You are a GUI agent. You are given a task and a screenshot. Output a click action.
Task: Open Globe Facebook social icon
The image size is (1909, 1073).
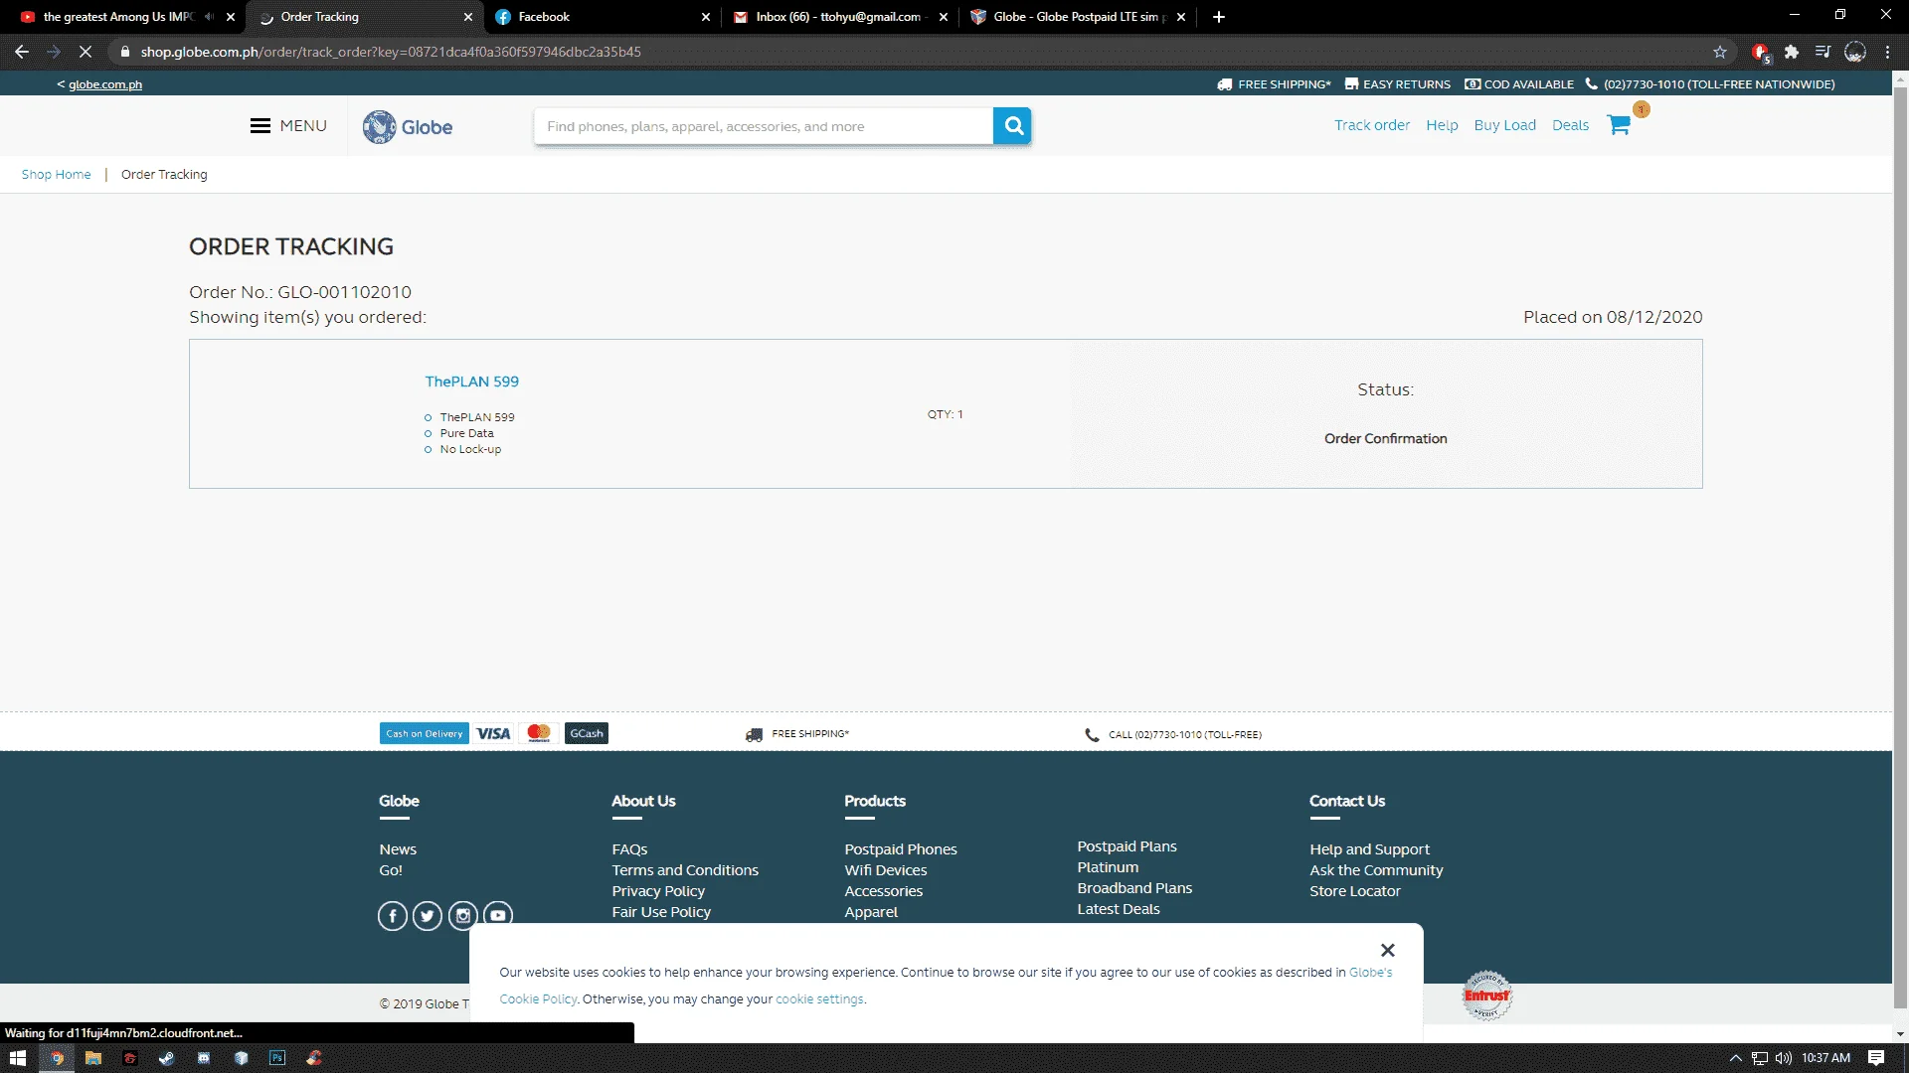coord(393,915)
